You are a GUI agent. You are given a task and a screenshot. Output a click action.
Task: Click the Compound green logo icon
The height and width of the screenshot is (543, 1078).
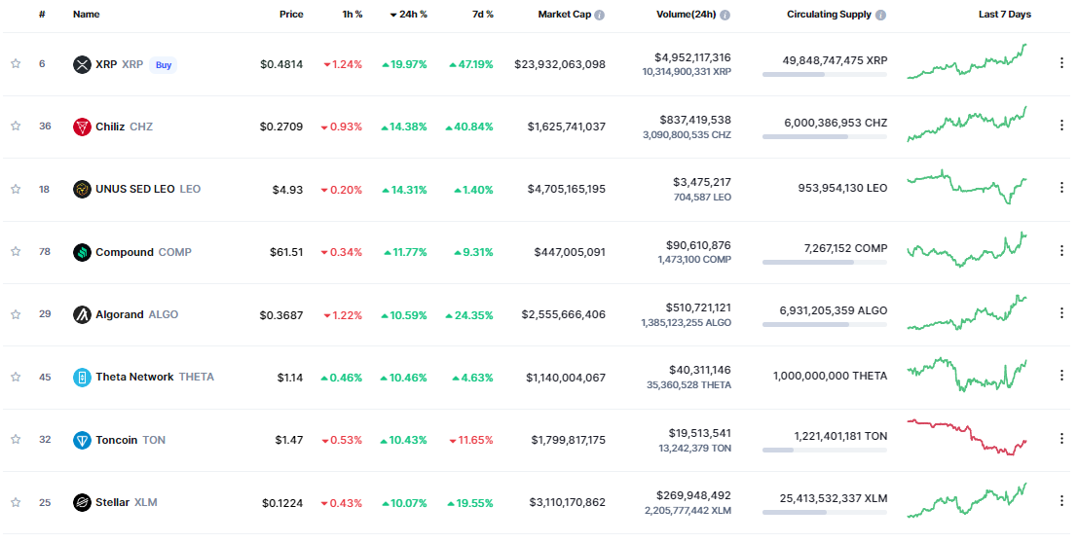pos(82,252)
